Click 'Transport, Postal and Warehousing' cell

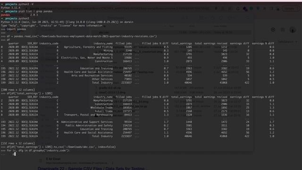[x=88, y=115]
